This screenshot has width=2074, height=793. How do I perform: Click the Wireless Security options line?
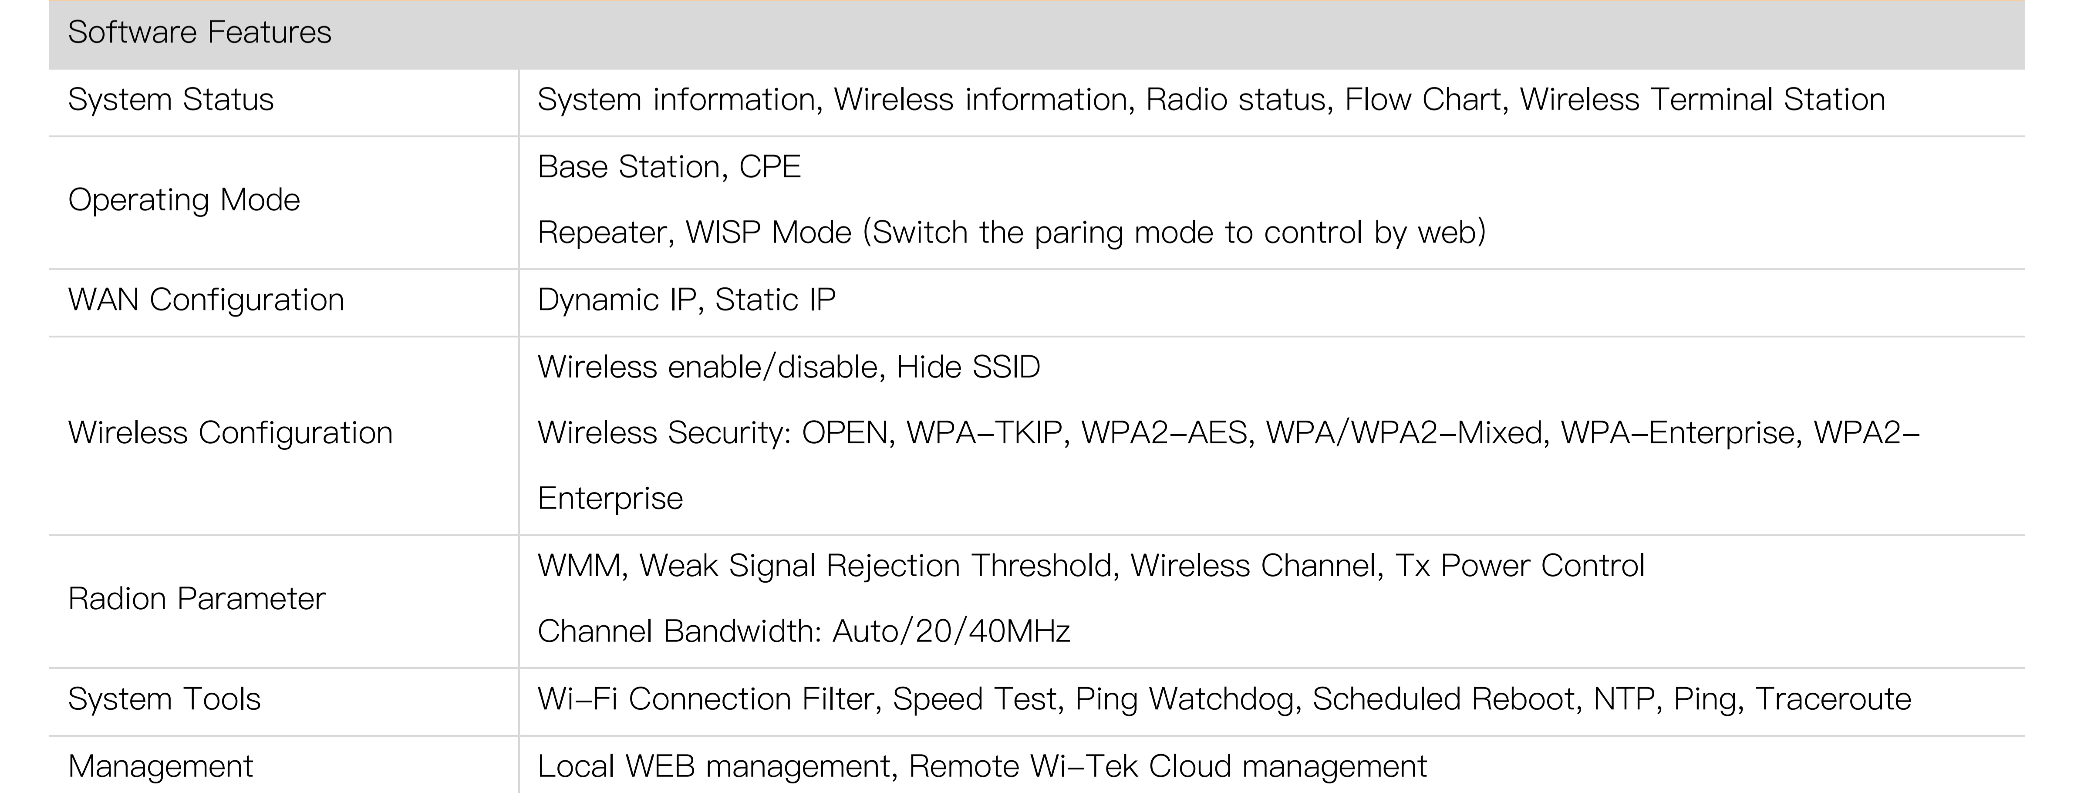[x=1228, y=433]
